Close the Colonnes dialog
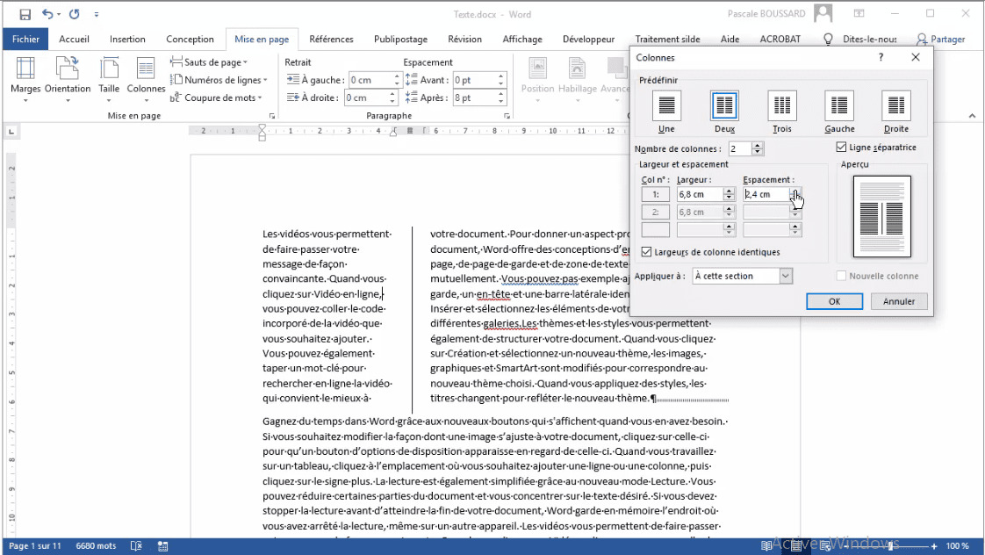The image size is (985, 555). pos(916,57)
